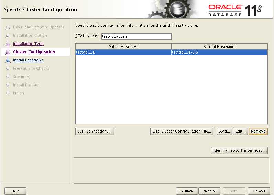This screenshot has height=195, width=274.
Task: Go Back to previous step
Action: point(187,191)
